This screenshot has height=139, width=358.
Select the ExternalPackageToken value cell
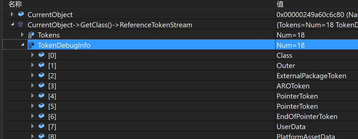317,76
